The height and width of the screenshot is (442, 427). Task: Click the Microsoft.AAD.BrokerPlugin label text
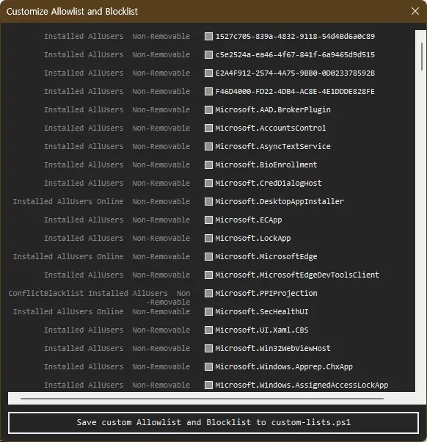tap(273, 109)
